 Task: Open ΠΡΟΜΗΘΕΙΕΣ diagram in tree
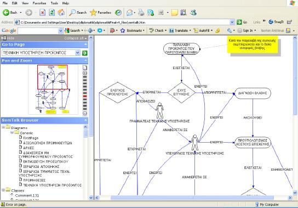click(x=34, y=180)
